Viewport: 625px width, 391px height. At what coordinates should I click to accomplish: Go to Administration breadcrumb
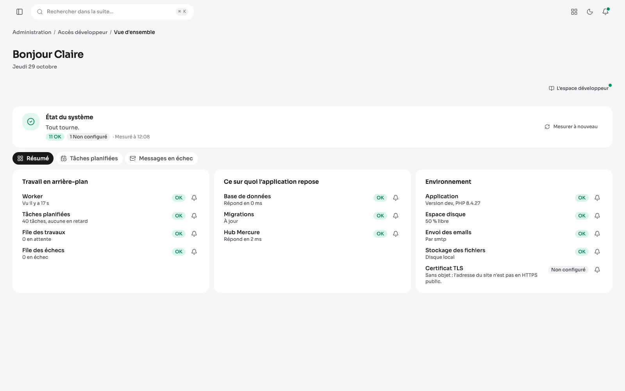[x=32, y=32]
